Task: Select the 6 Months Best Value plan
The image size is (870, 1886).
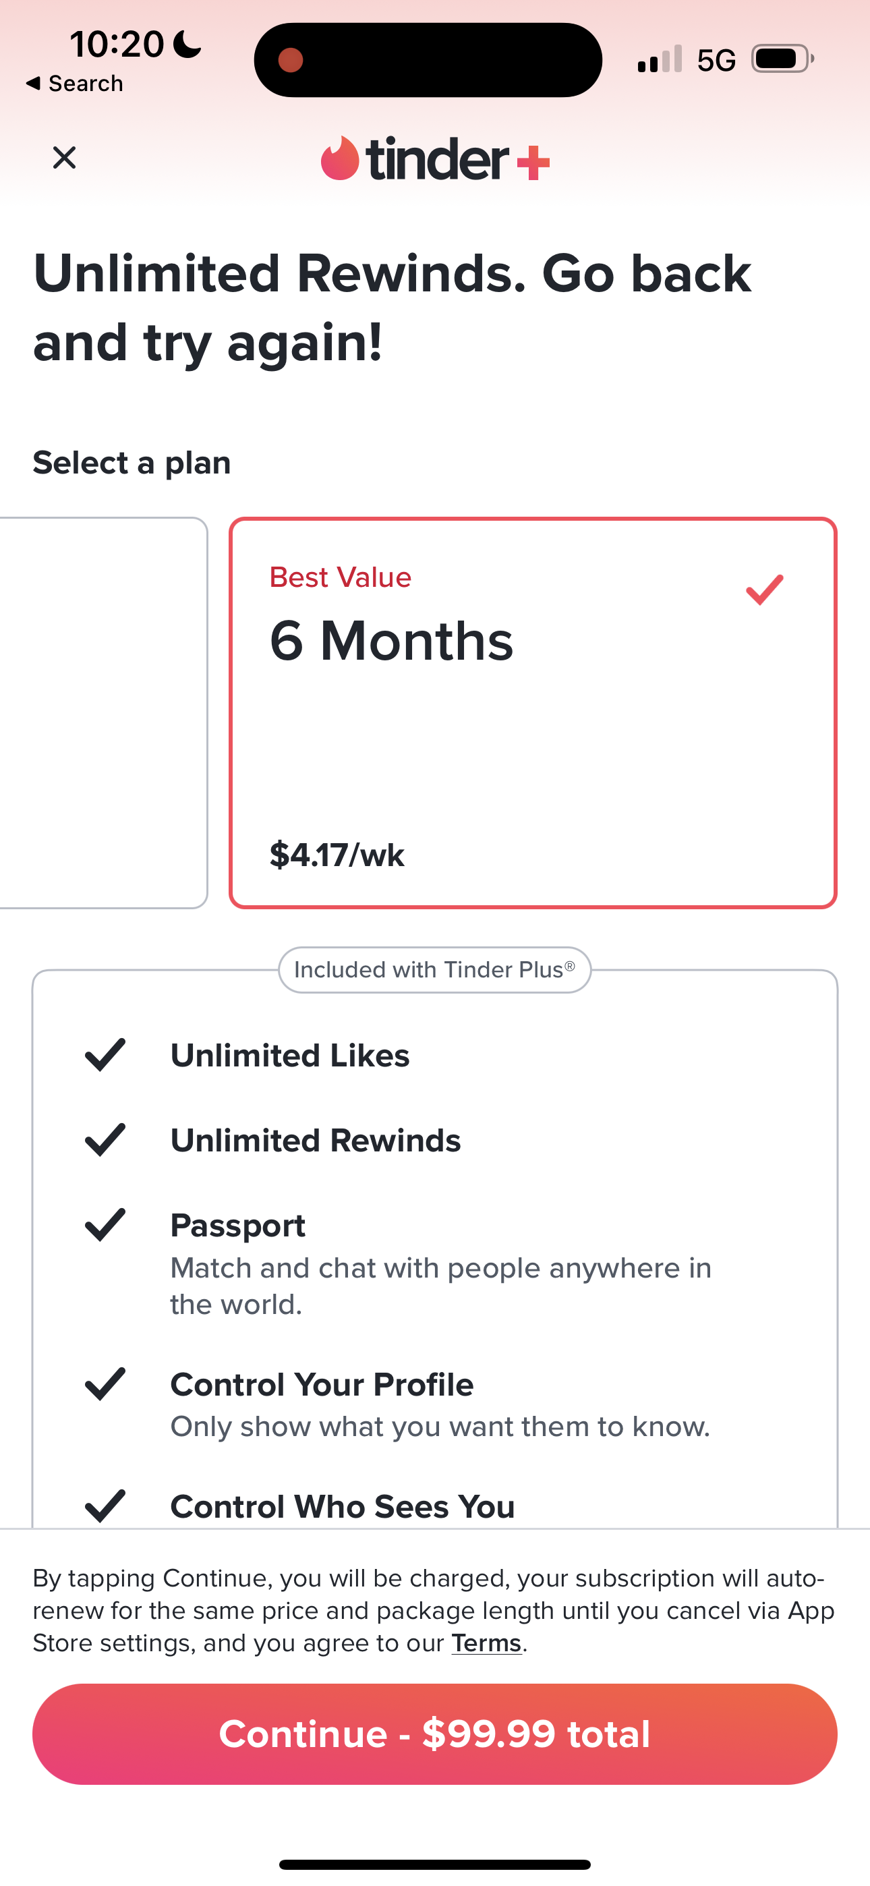Action: [532, 712]
